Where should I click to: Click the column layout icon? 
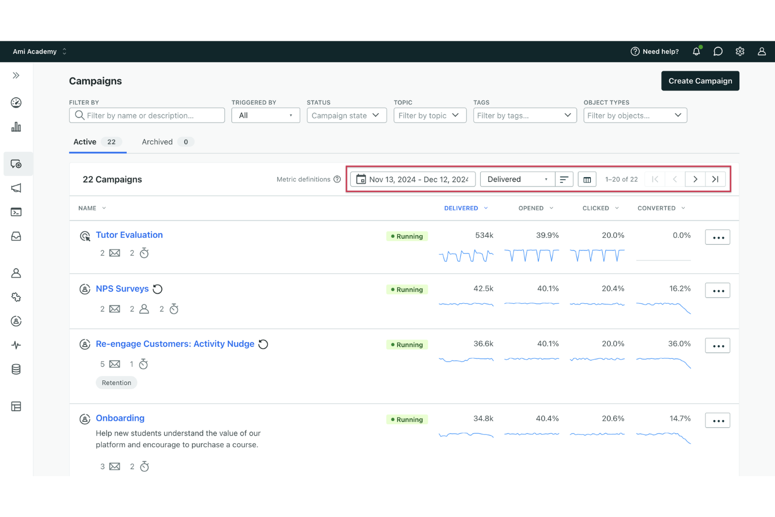[587, 179]
